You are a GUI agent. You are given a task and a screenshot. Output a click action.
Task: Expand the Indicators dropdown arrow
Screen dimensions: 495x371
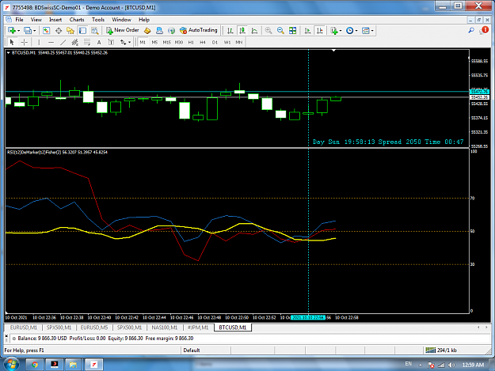point(341,31)
